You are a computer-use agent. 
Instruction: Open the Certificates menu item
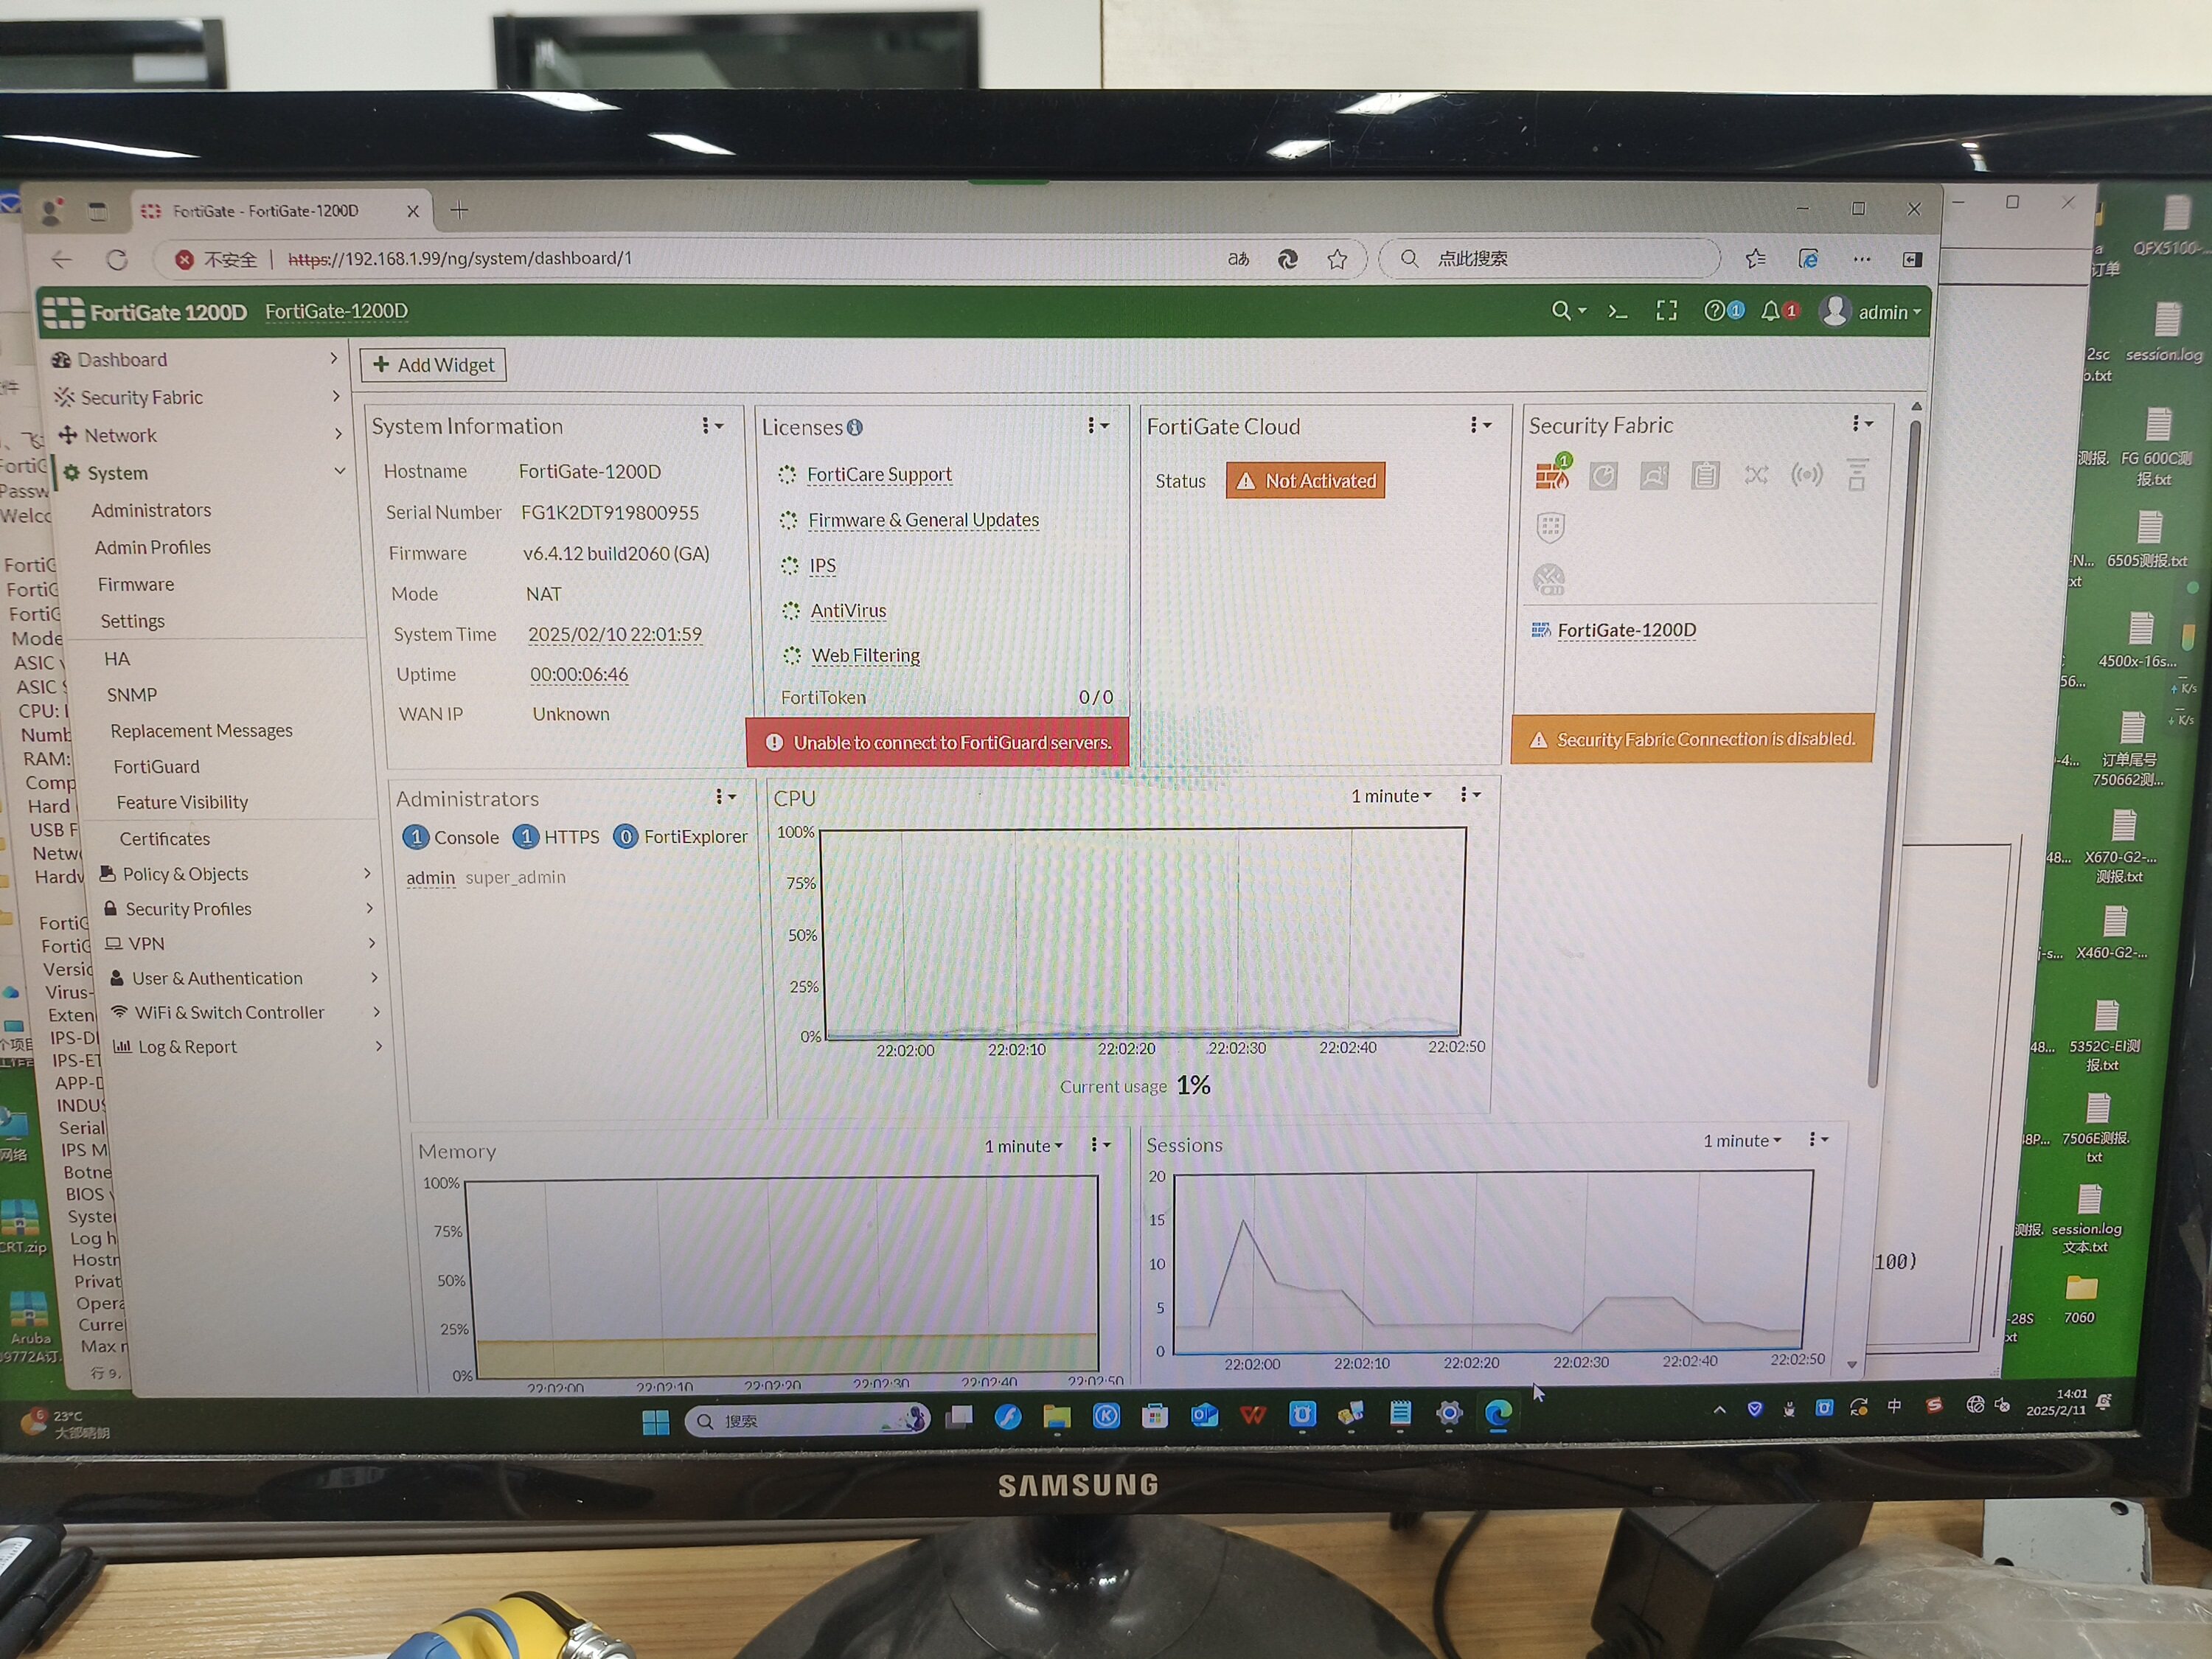165,839
